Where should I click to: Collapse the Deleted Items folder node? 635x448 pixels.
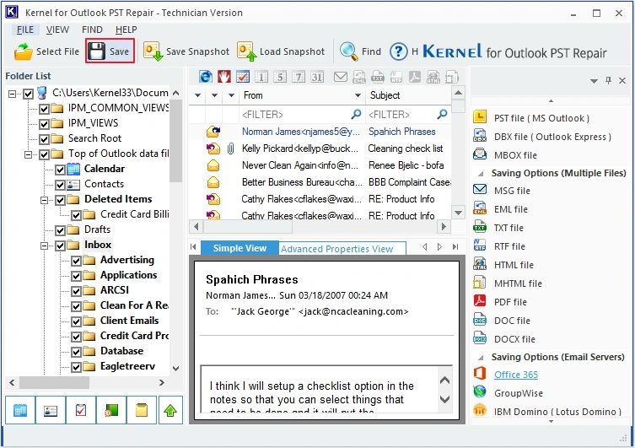coord(45,200)
